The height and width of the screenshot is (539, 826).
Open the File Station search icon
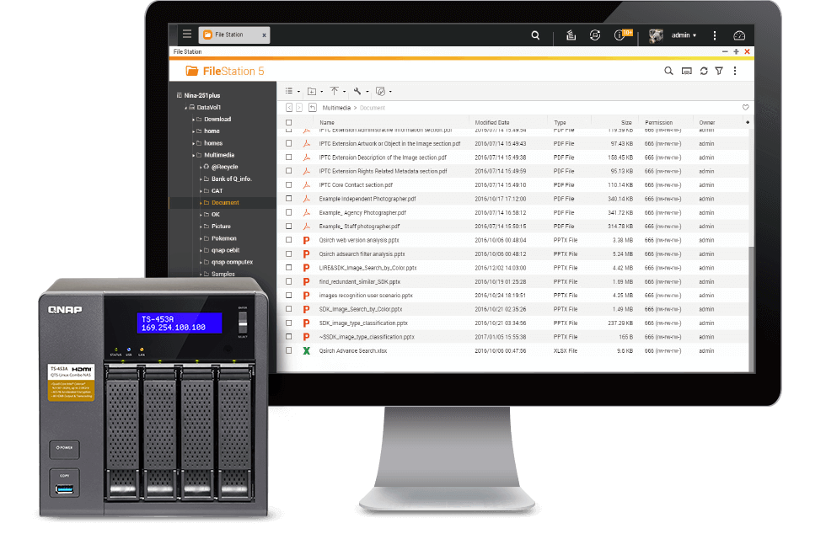(668, 71)
